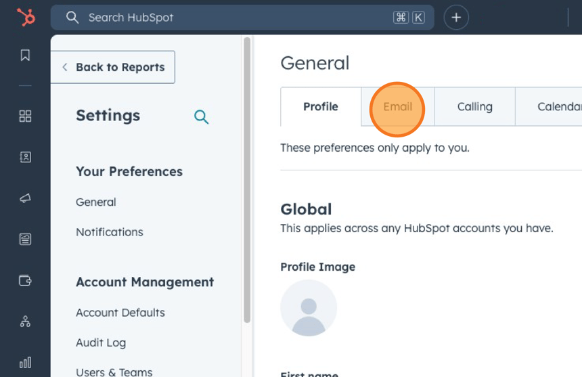
Task: Click the settings sidebar scrollbar
Action: pos(247,180)
